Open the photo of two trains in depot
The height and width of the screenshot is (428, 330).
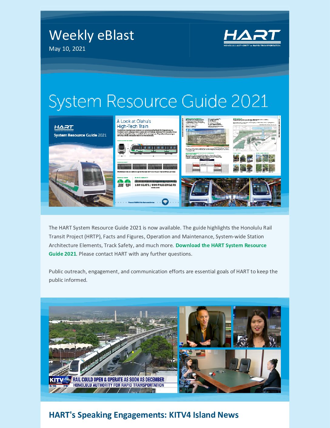(x=231, y=192)
